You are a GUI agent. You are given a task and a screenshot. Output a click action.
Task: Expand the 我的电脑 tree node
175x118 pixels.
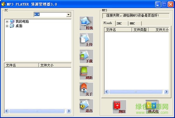[7, 22]
